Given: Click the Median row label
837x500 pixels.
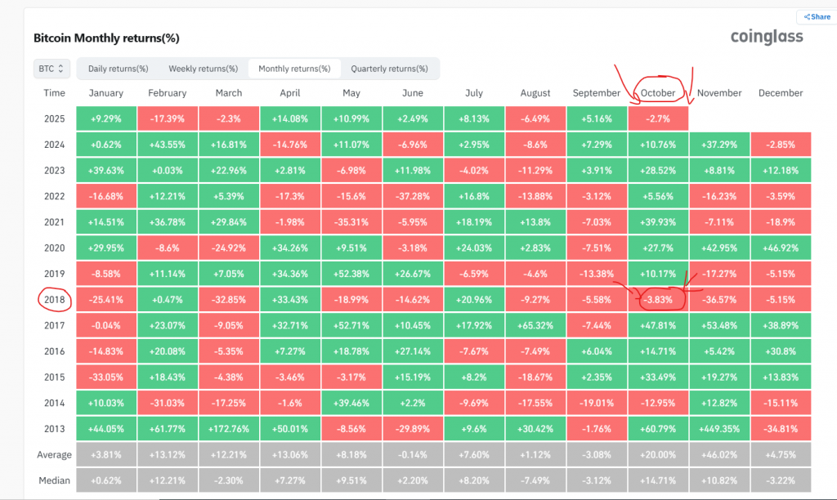Looking at the screenshot, I should [x=54, y=481].
